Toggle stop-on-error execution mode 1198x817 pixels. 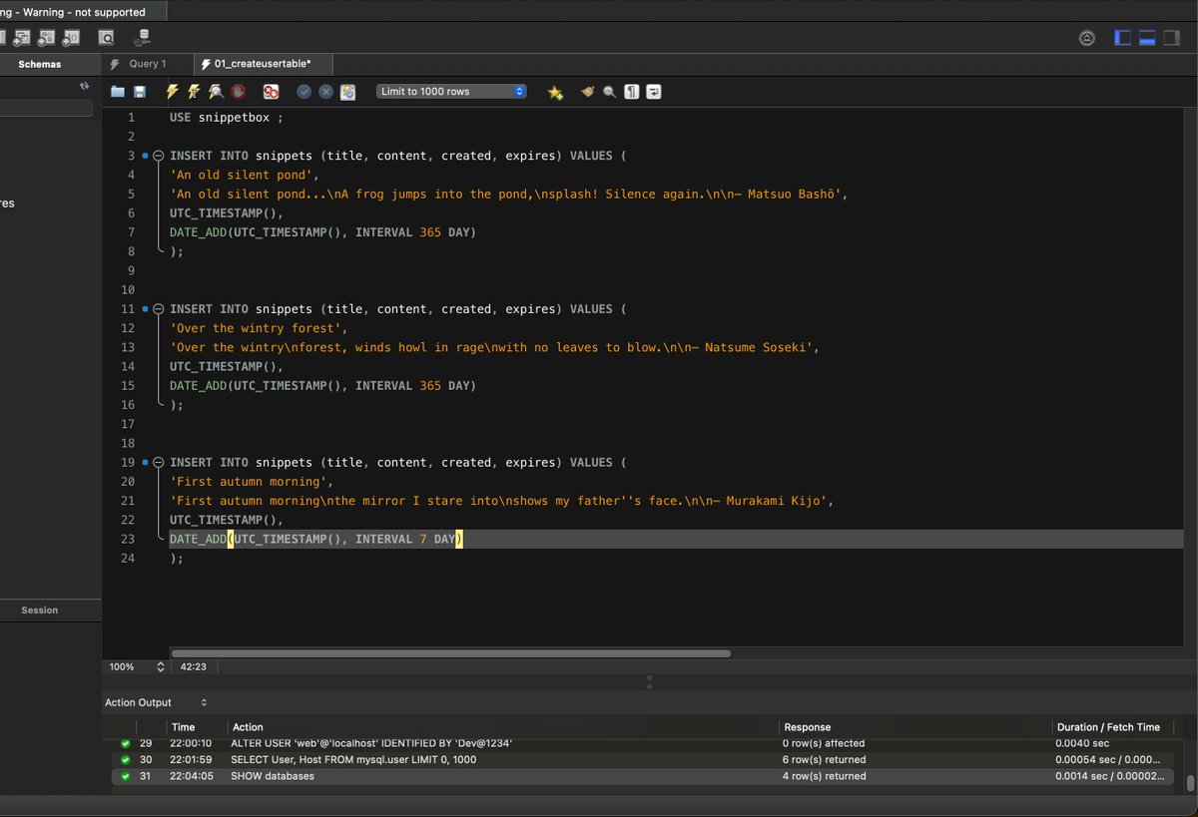tap(271, 92)
